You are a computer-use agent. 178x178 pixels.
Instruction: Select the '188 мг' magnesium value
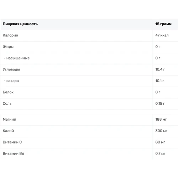pyautogui.click(x=161, y=119)
